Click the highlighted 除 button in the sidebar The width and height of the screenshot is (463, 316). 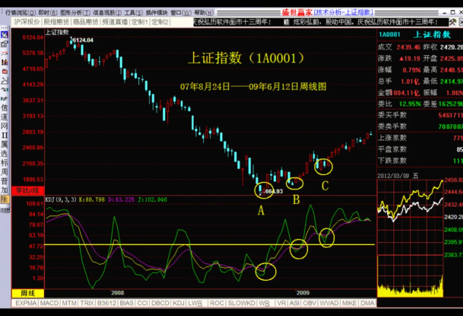click(4, 199)
